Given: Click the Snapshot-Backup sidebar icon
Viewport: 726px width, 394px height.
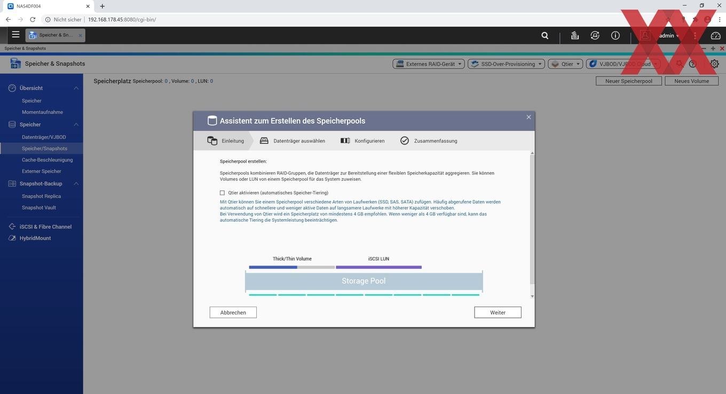Looking at the screenshot, I should [12, 183].
